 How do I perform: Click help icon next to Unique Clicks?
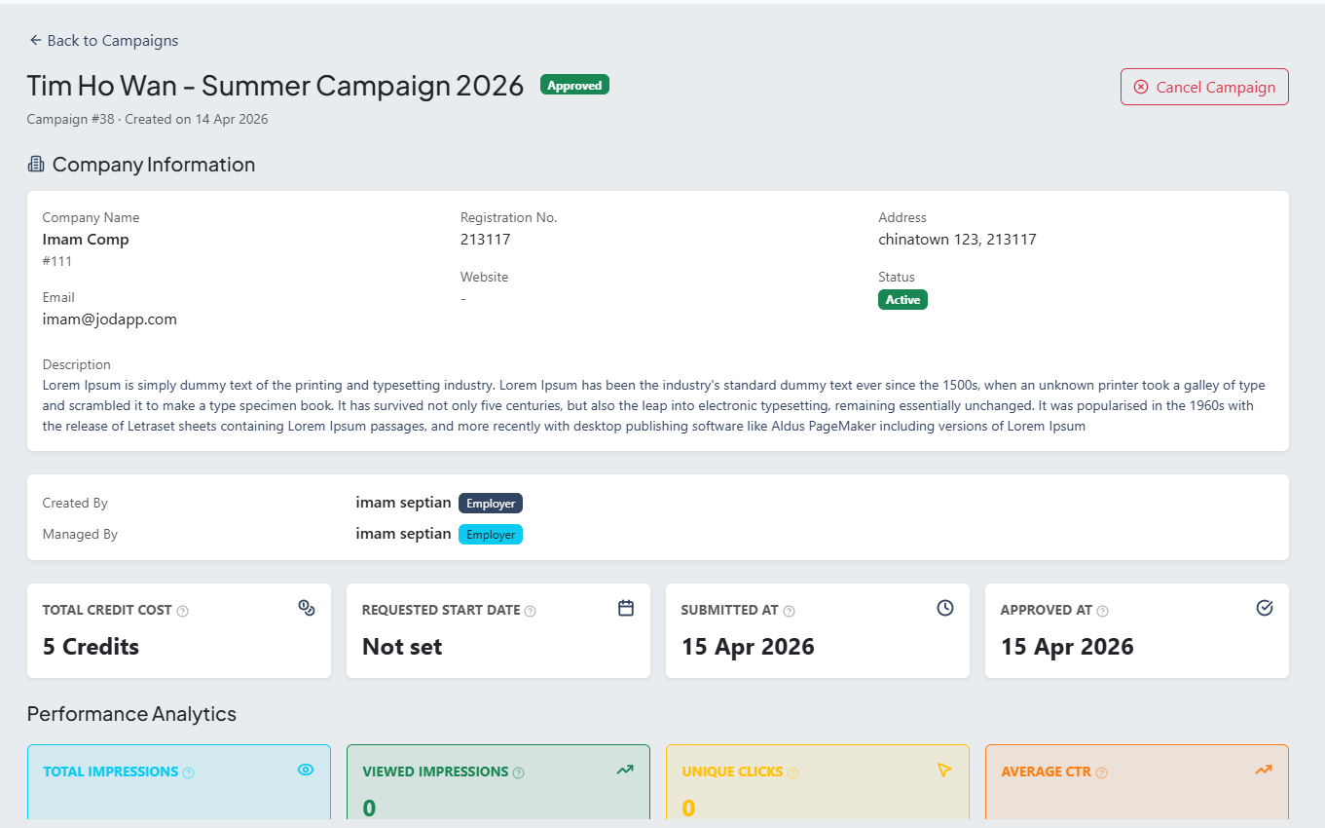tap(793, 772)
